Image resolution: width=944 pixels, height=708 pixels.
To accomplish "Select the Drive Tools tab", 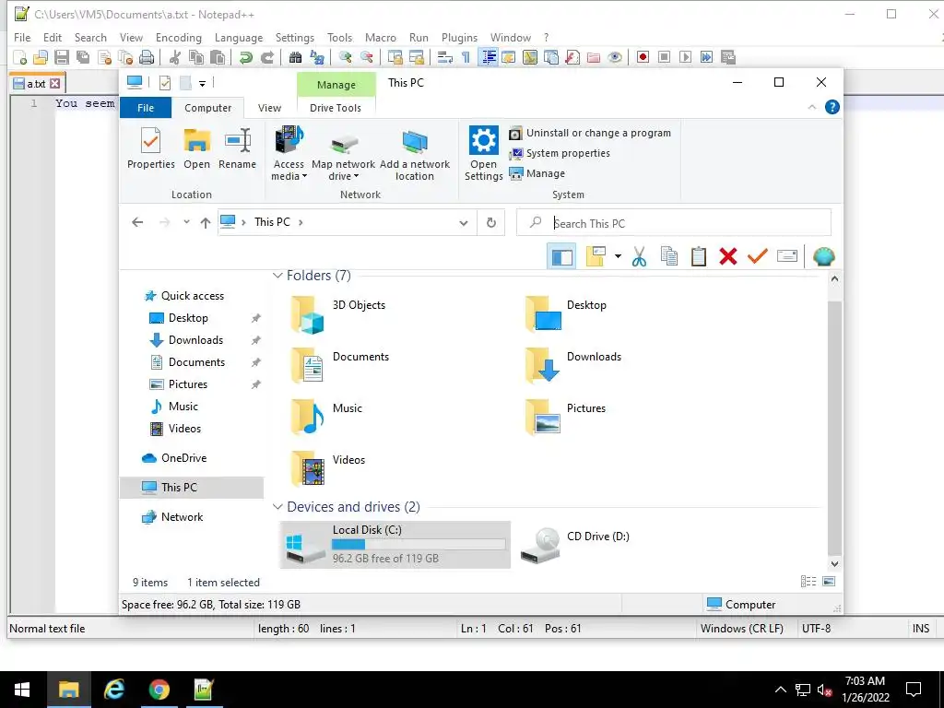I will 336,108.
